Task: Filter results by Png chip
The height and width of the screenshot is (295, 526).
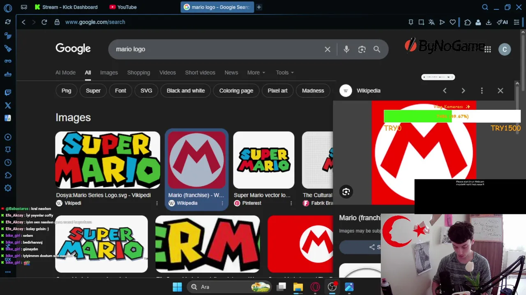Action: 66,91
